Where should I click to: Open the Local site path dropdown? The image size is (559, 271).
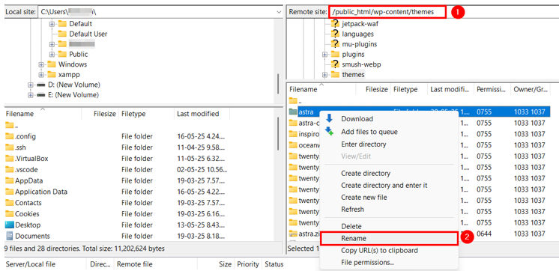pyautogui.click(x=279, y=12)
